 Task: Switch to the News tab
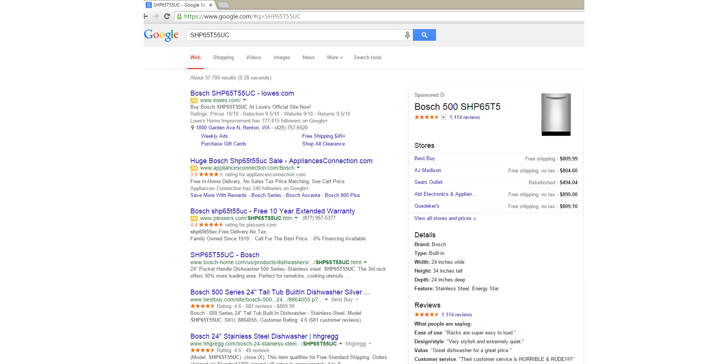(309, 58)
